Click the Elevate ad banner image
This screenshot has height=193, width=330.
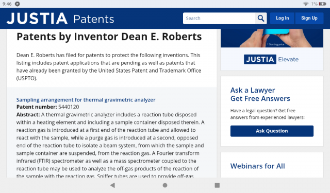click(x=272, y=38)
